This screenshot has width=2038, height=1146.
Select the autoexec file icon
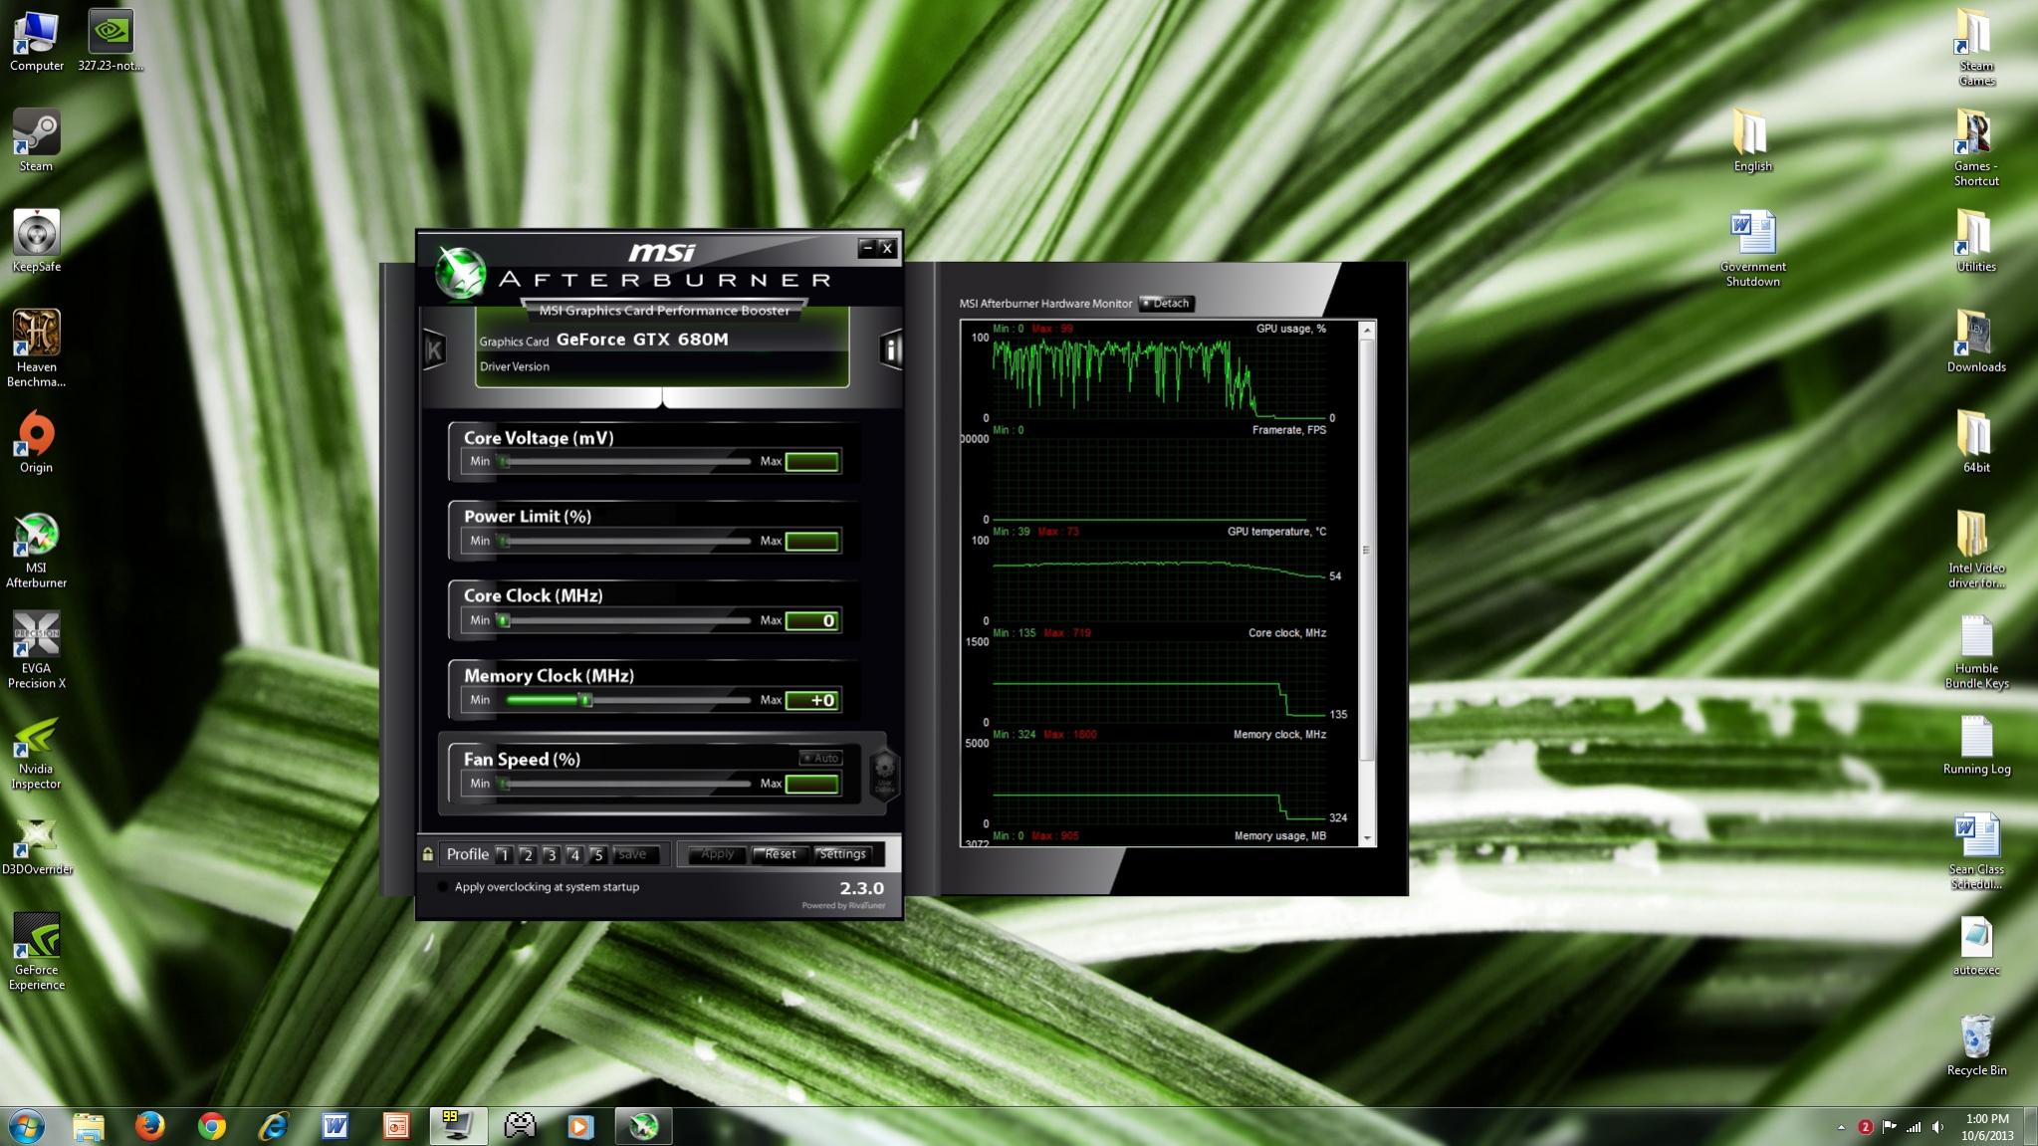click(1976, 946)
